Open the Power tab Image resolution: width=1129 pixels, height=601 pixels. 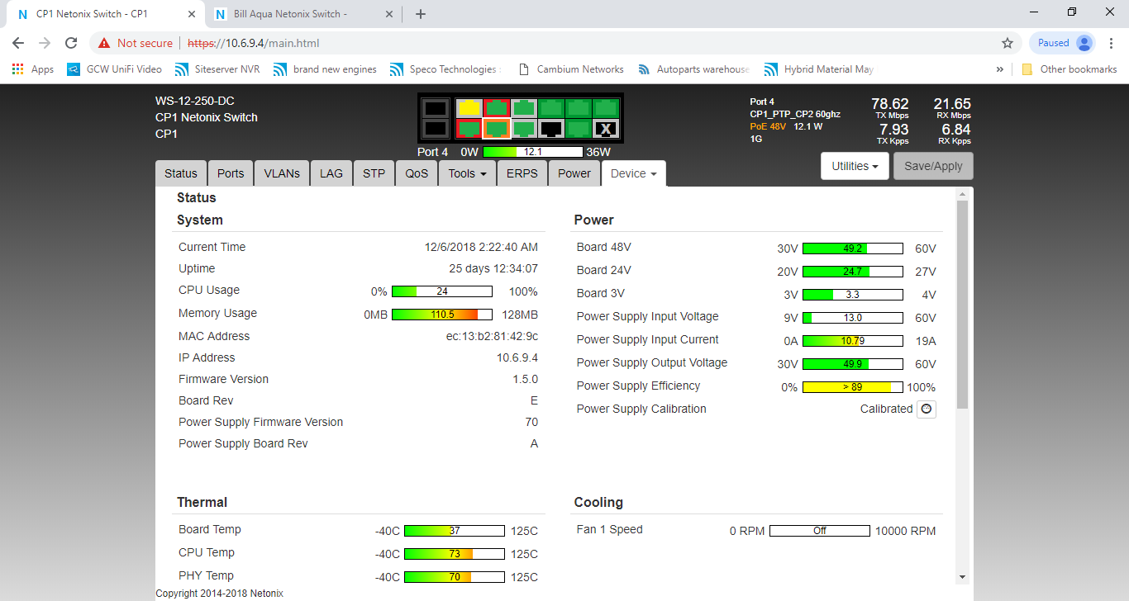[x=574, y=173]
